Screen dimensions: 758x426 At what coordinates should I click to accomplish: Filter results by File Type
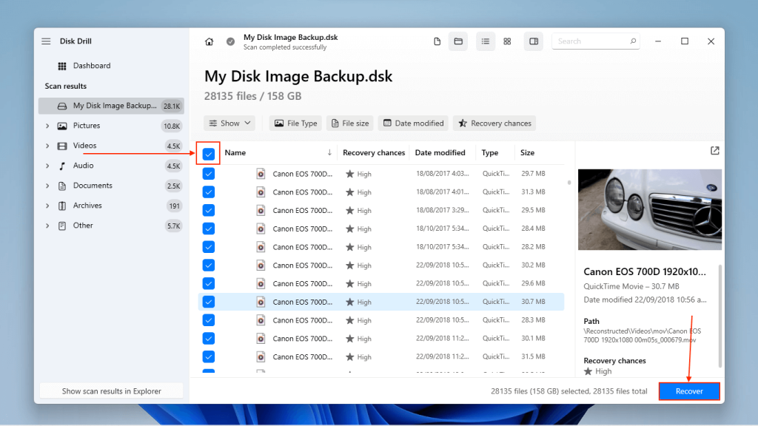(x=295, y=123)
